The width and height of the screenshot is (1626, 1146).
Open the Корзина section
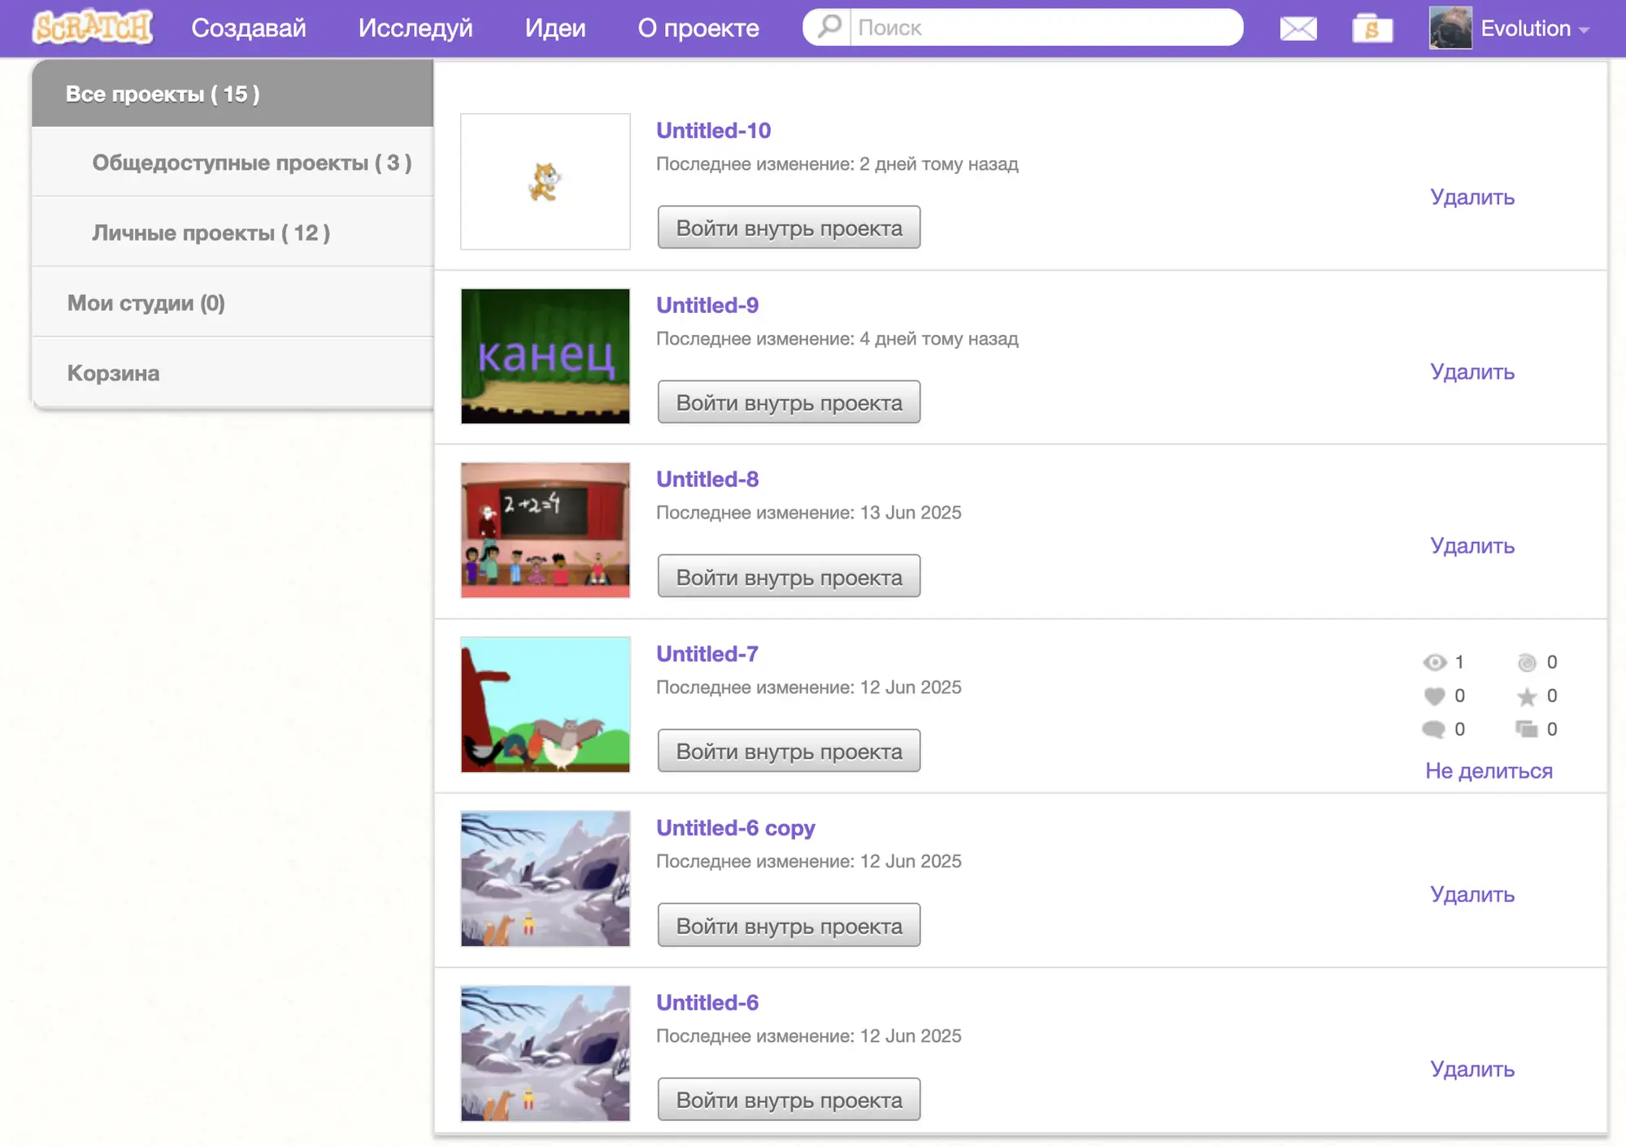tap(233, 373)
